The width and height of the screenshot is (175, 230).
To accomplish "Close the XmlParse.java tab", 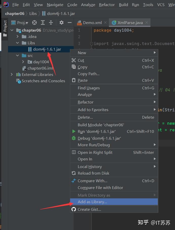I will (x=146, y=23).
